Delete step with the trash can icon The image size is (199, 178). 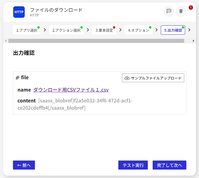tap(181, 11)
